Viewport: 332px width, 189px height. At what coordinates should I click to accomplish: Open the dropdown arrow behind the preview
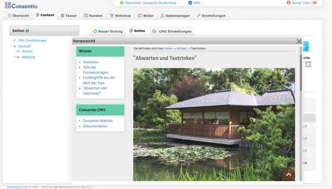tap(308, 64)
